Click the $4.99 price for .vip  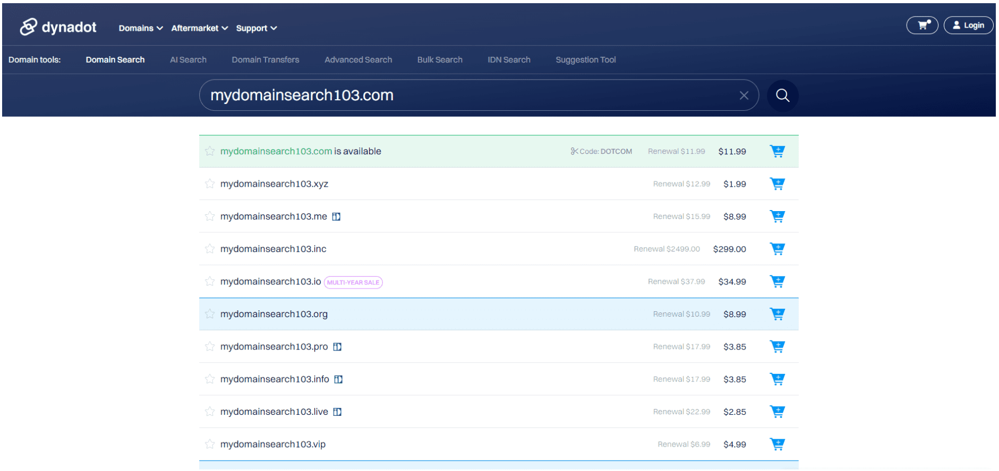coord(735,444)
